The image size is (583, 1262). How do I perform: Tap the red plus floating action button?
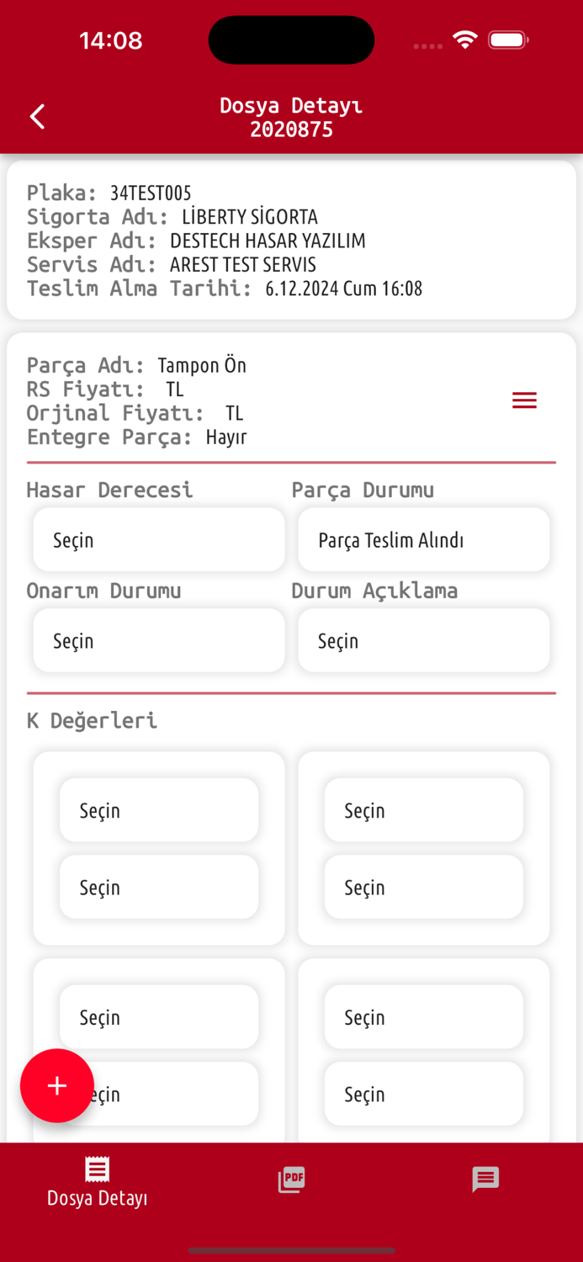pos(56,1085)
